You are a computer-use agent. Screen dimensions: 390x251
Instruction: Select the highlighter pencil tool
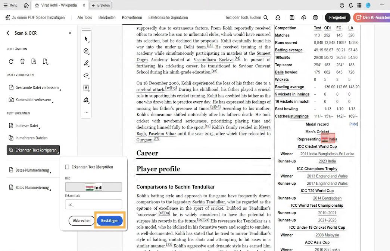(85, 63)
